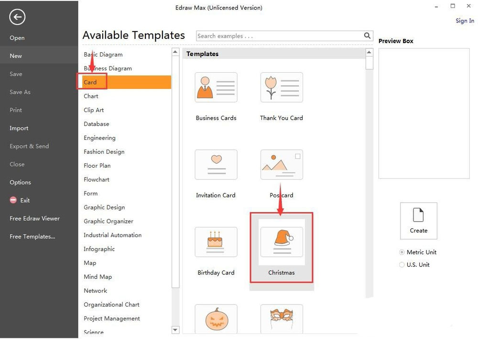
Task: Click templates pane scroll up arrow
Action: click(369, 52)
